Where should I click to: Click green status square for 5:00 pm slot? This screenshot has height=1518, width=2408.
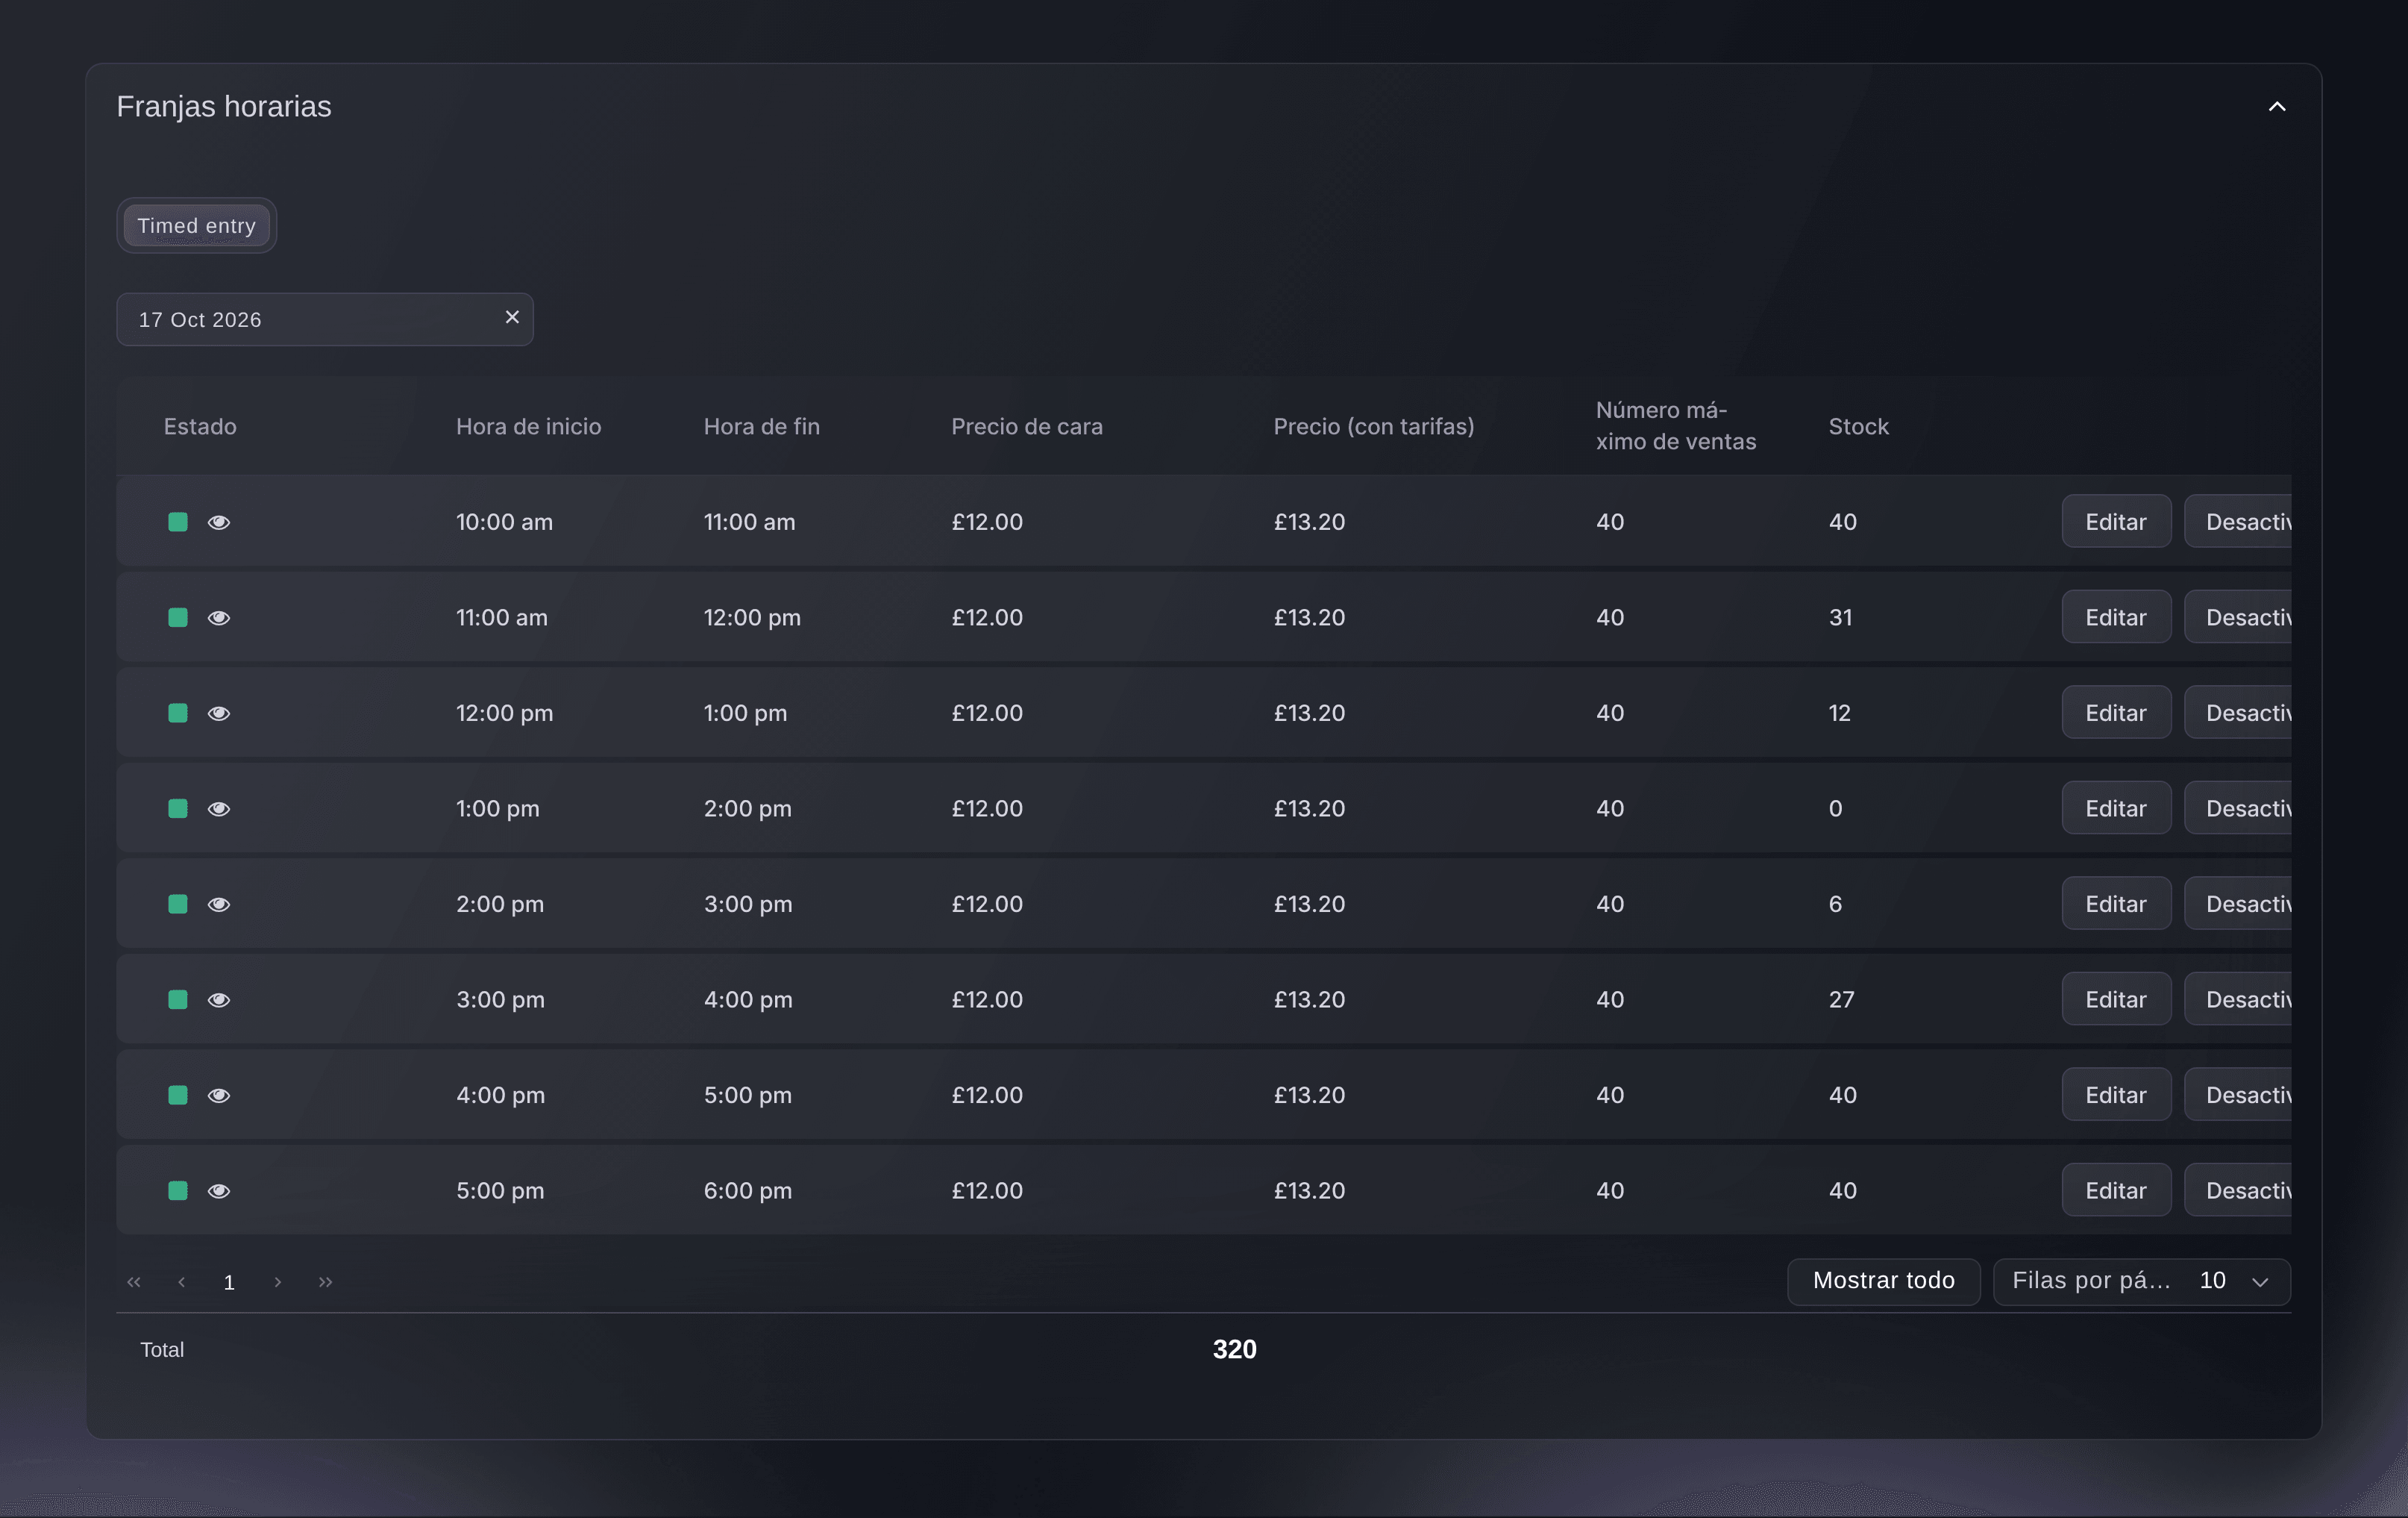click(x=178, y=1191)
